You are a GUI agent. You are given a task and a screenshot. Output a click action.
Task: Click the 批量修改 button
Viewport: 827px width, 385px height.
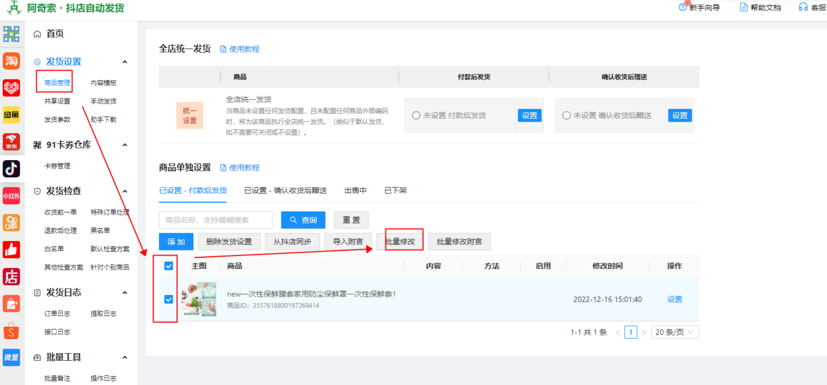coord(400,242)
